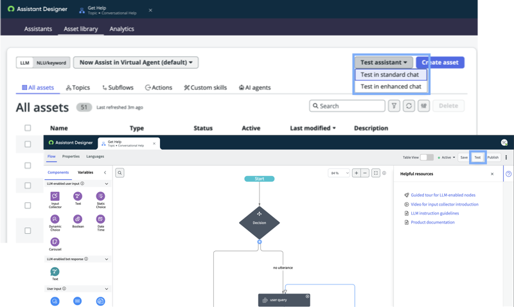The width and height of the screenshot is (514, 307).
Task: Select the Boolean component icon
Action: point(78,219)
